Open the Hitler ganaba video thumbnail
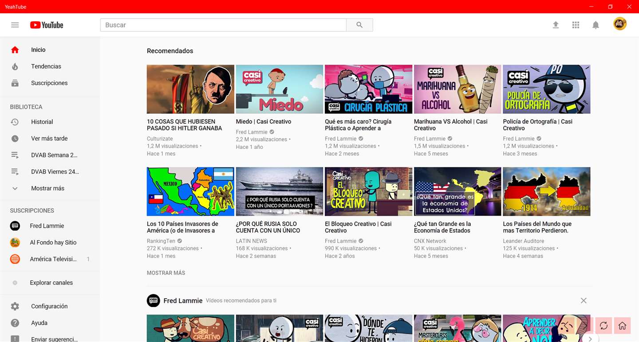 190,89
